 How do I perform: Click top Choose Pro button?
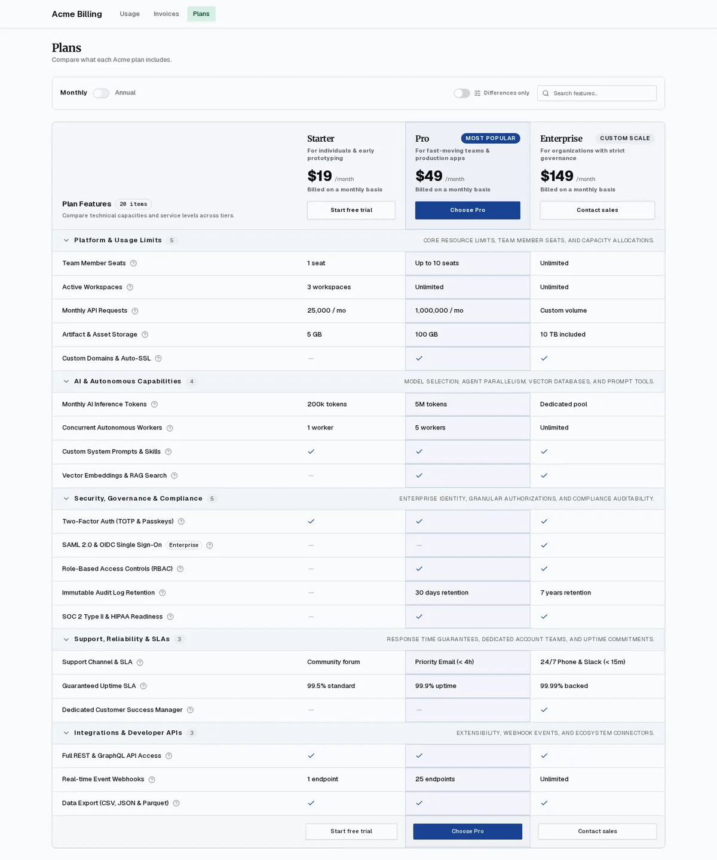[x=468, y=211]
